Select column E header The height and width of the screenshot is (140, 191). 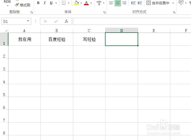(154, 30)
